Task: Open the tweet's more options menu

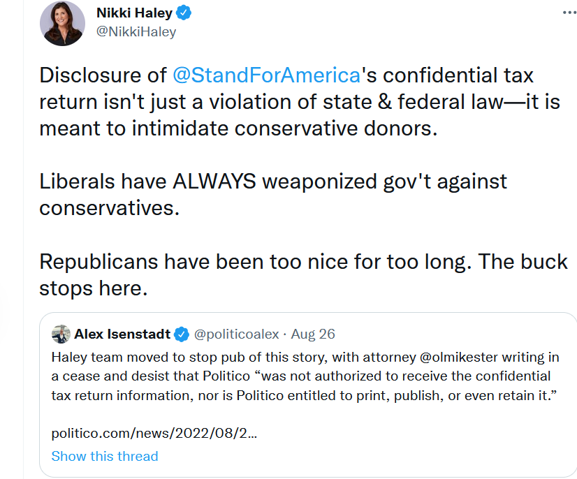Action: point(569,13)
